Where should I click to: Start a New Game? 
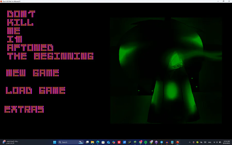point(32,73)
